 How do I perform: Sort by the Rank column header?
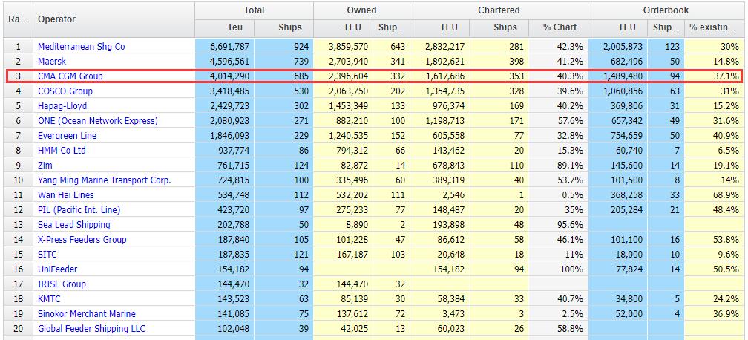pos(18,19)
